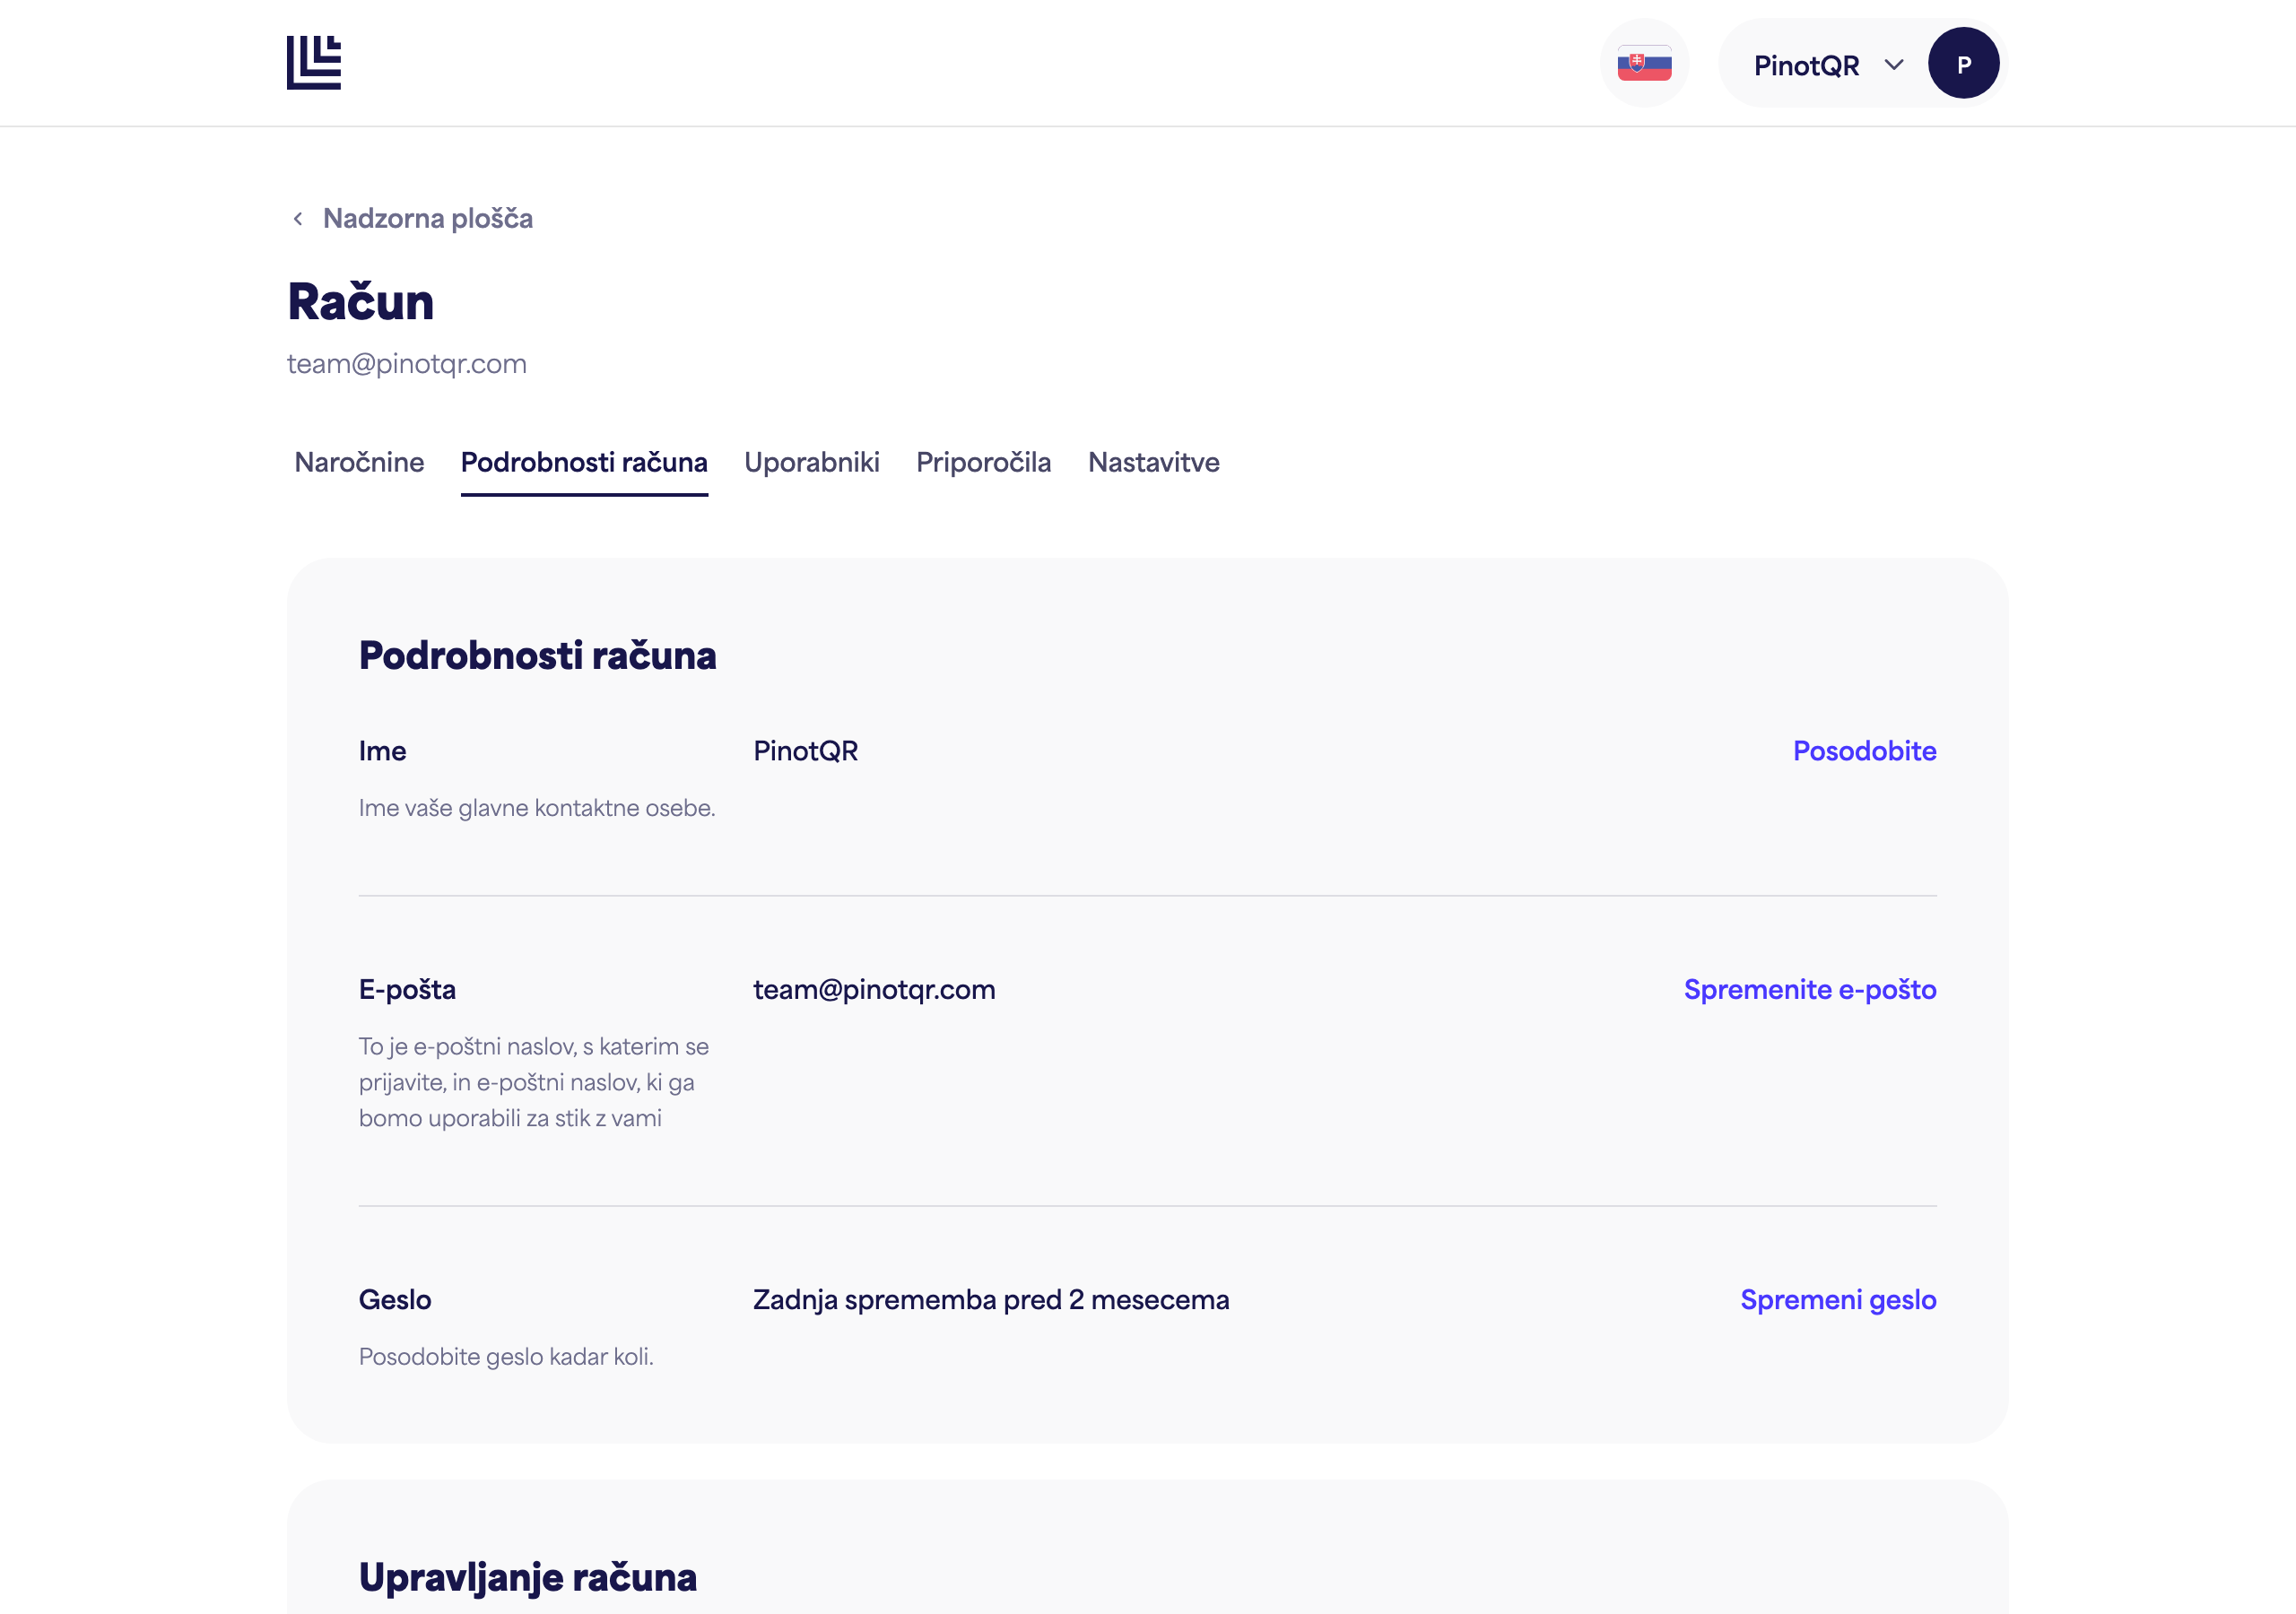Switch to the Priporočila tab
This screenshot has height=1614, width=2296.
tap(984, 462)
